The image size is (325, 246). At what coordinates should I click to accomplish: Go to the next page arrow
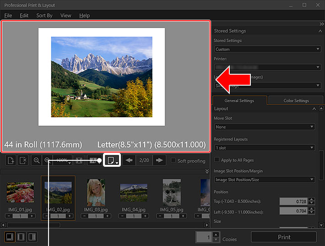159,160
